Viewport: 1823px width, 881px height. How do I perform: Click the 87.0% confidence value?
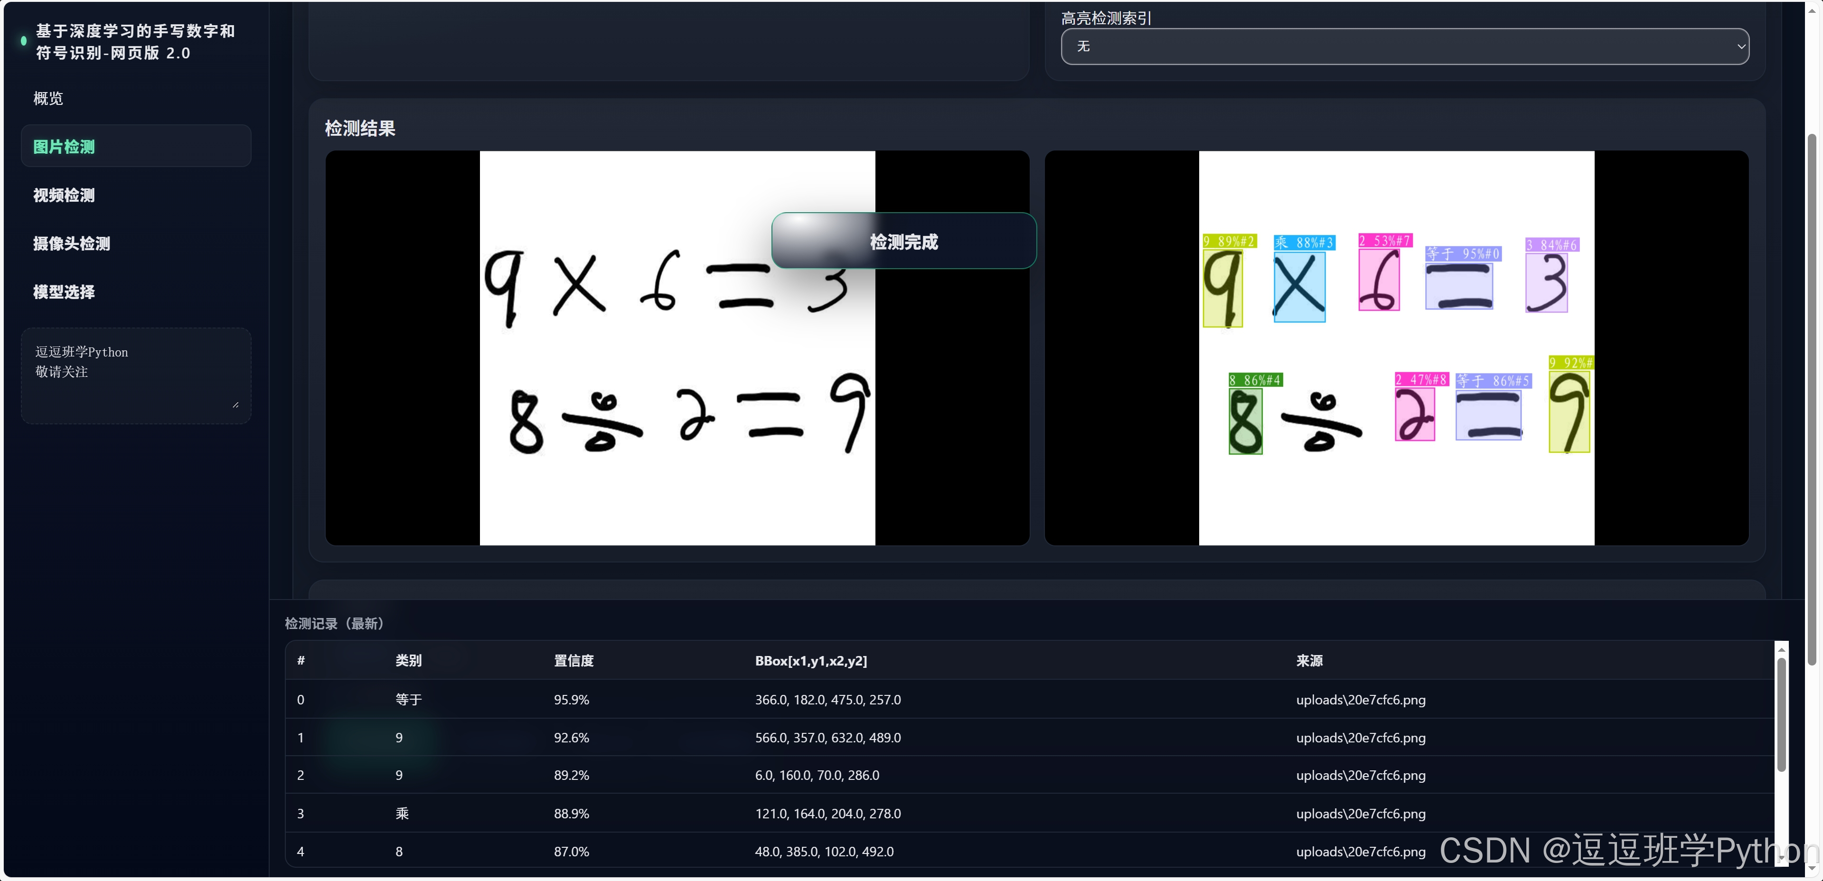571,851
